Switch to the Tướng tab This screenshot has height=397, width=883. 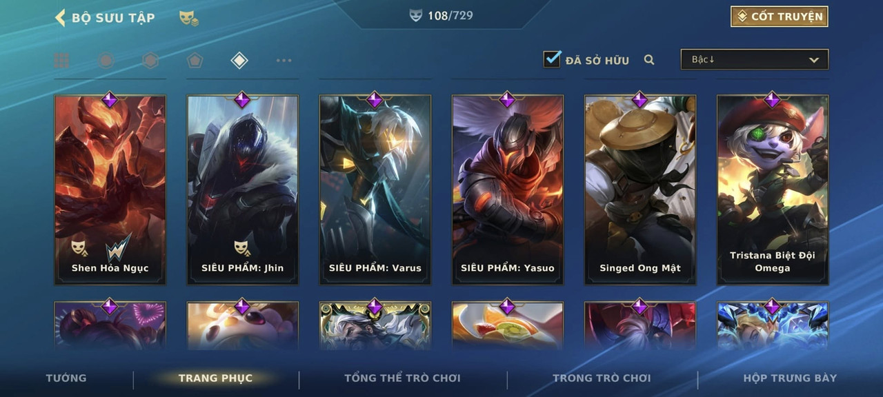(x=66, y=378)
